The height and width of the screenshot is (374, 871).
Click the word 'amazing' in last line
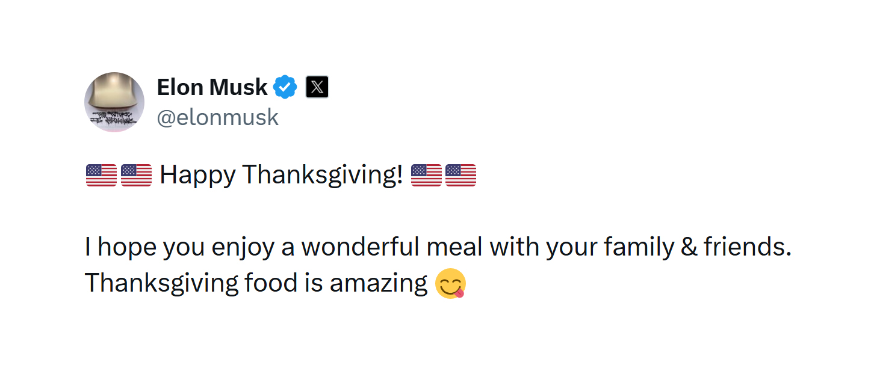pyautogui.click(x=378, y=283)
